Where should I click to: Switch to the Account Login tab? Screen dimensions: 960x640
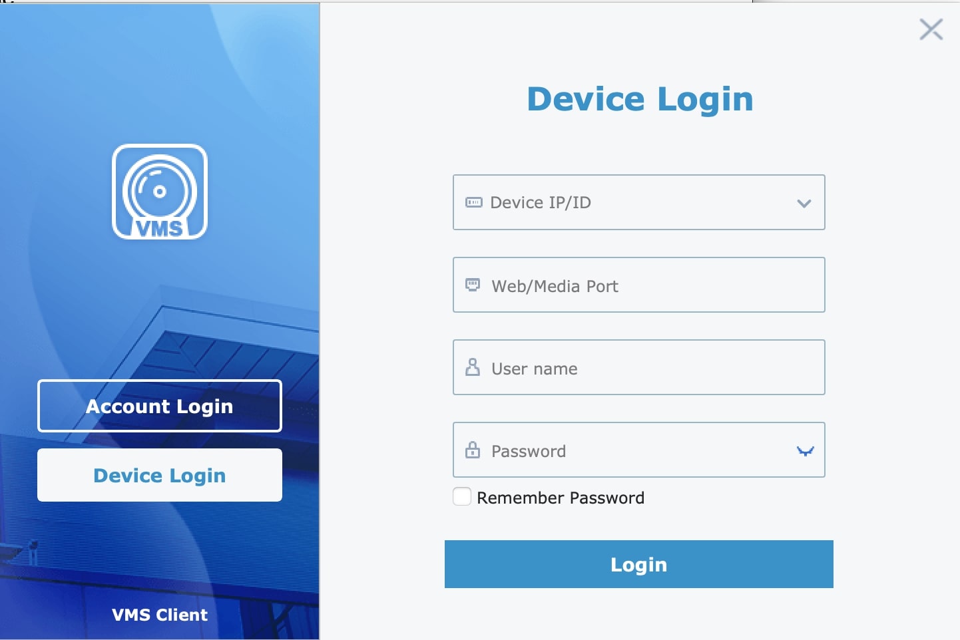[x=160, y=406]
